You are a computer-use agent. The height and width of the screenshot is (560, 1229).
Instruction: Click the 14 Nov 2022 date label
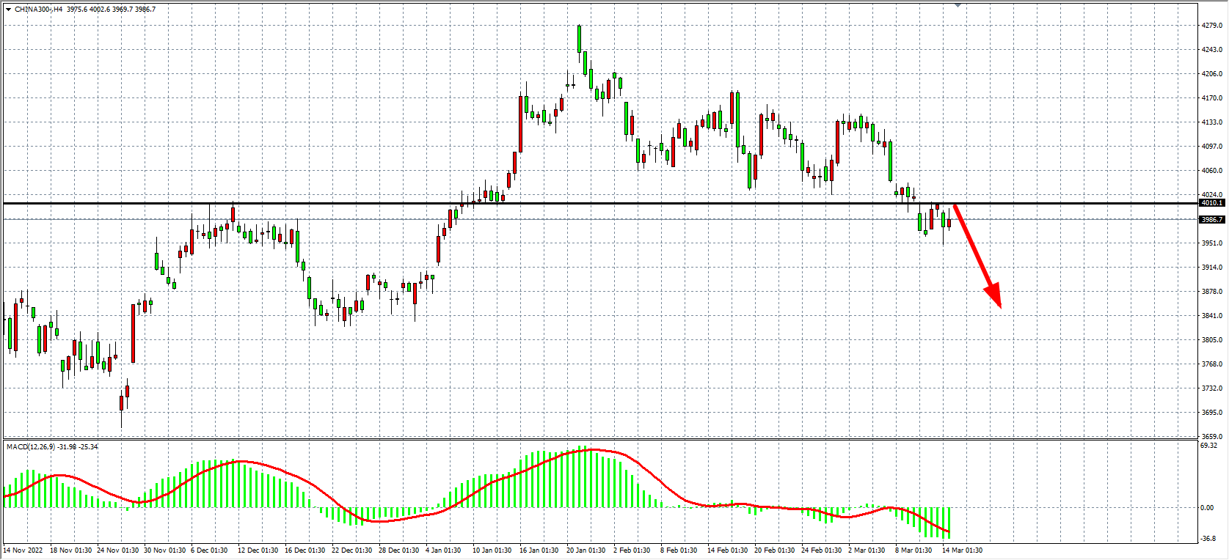(x=23, y=550)
